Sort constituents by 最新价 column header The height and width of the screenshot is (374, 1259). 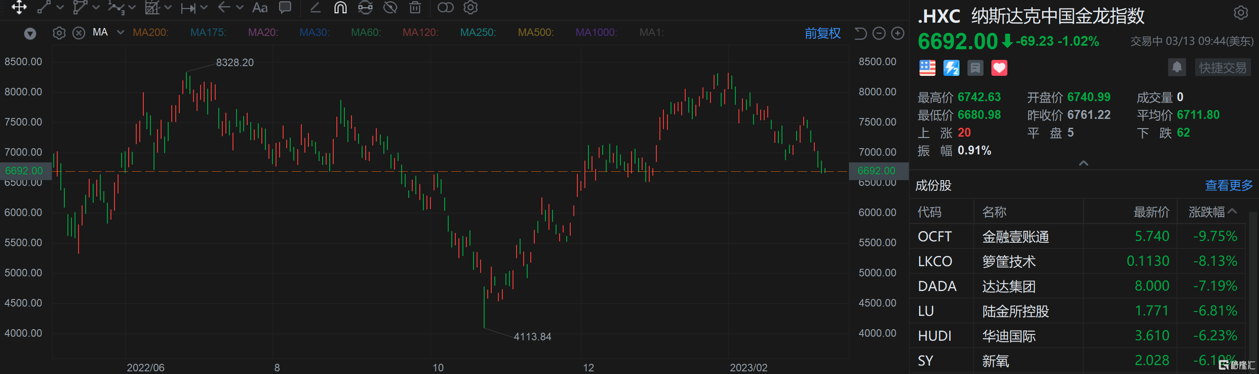(1152, 212)
